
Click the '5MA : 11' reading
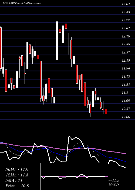tap(14, 180)
